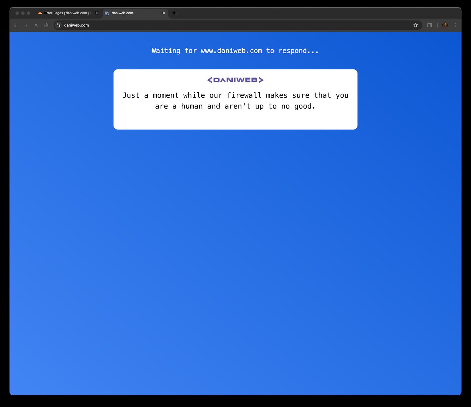Click the browser forward arrow

[26, 25]
